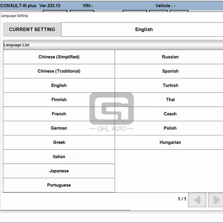Click the Ver.233.13 version text
Viewport: 223px width, 223px height.
pos(50,6)
